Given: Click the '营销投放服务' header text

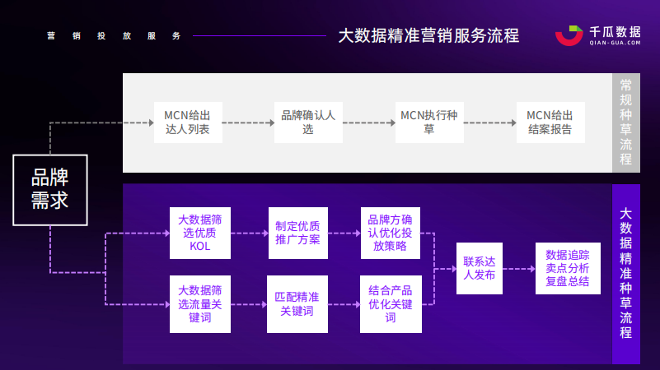Looking at the screenshot, I should pyautogui.click(x=114, y=36).
